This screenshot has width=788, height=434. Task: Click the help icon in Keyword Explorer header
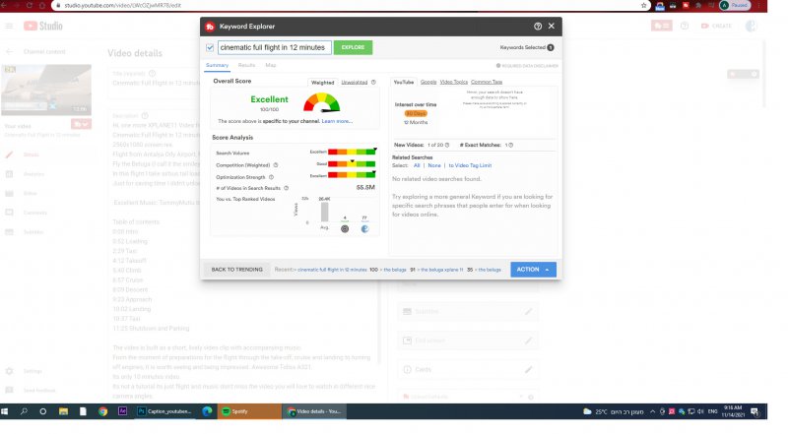pos(538,27)
